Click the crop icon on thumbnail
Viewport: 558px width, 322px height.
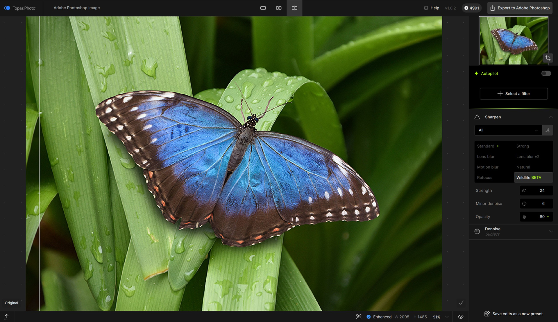click(548, 58)
